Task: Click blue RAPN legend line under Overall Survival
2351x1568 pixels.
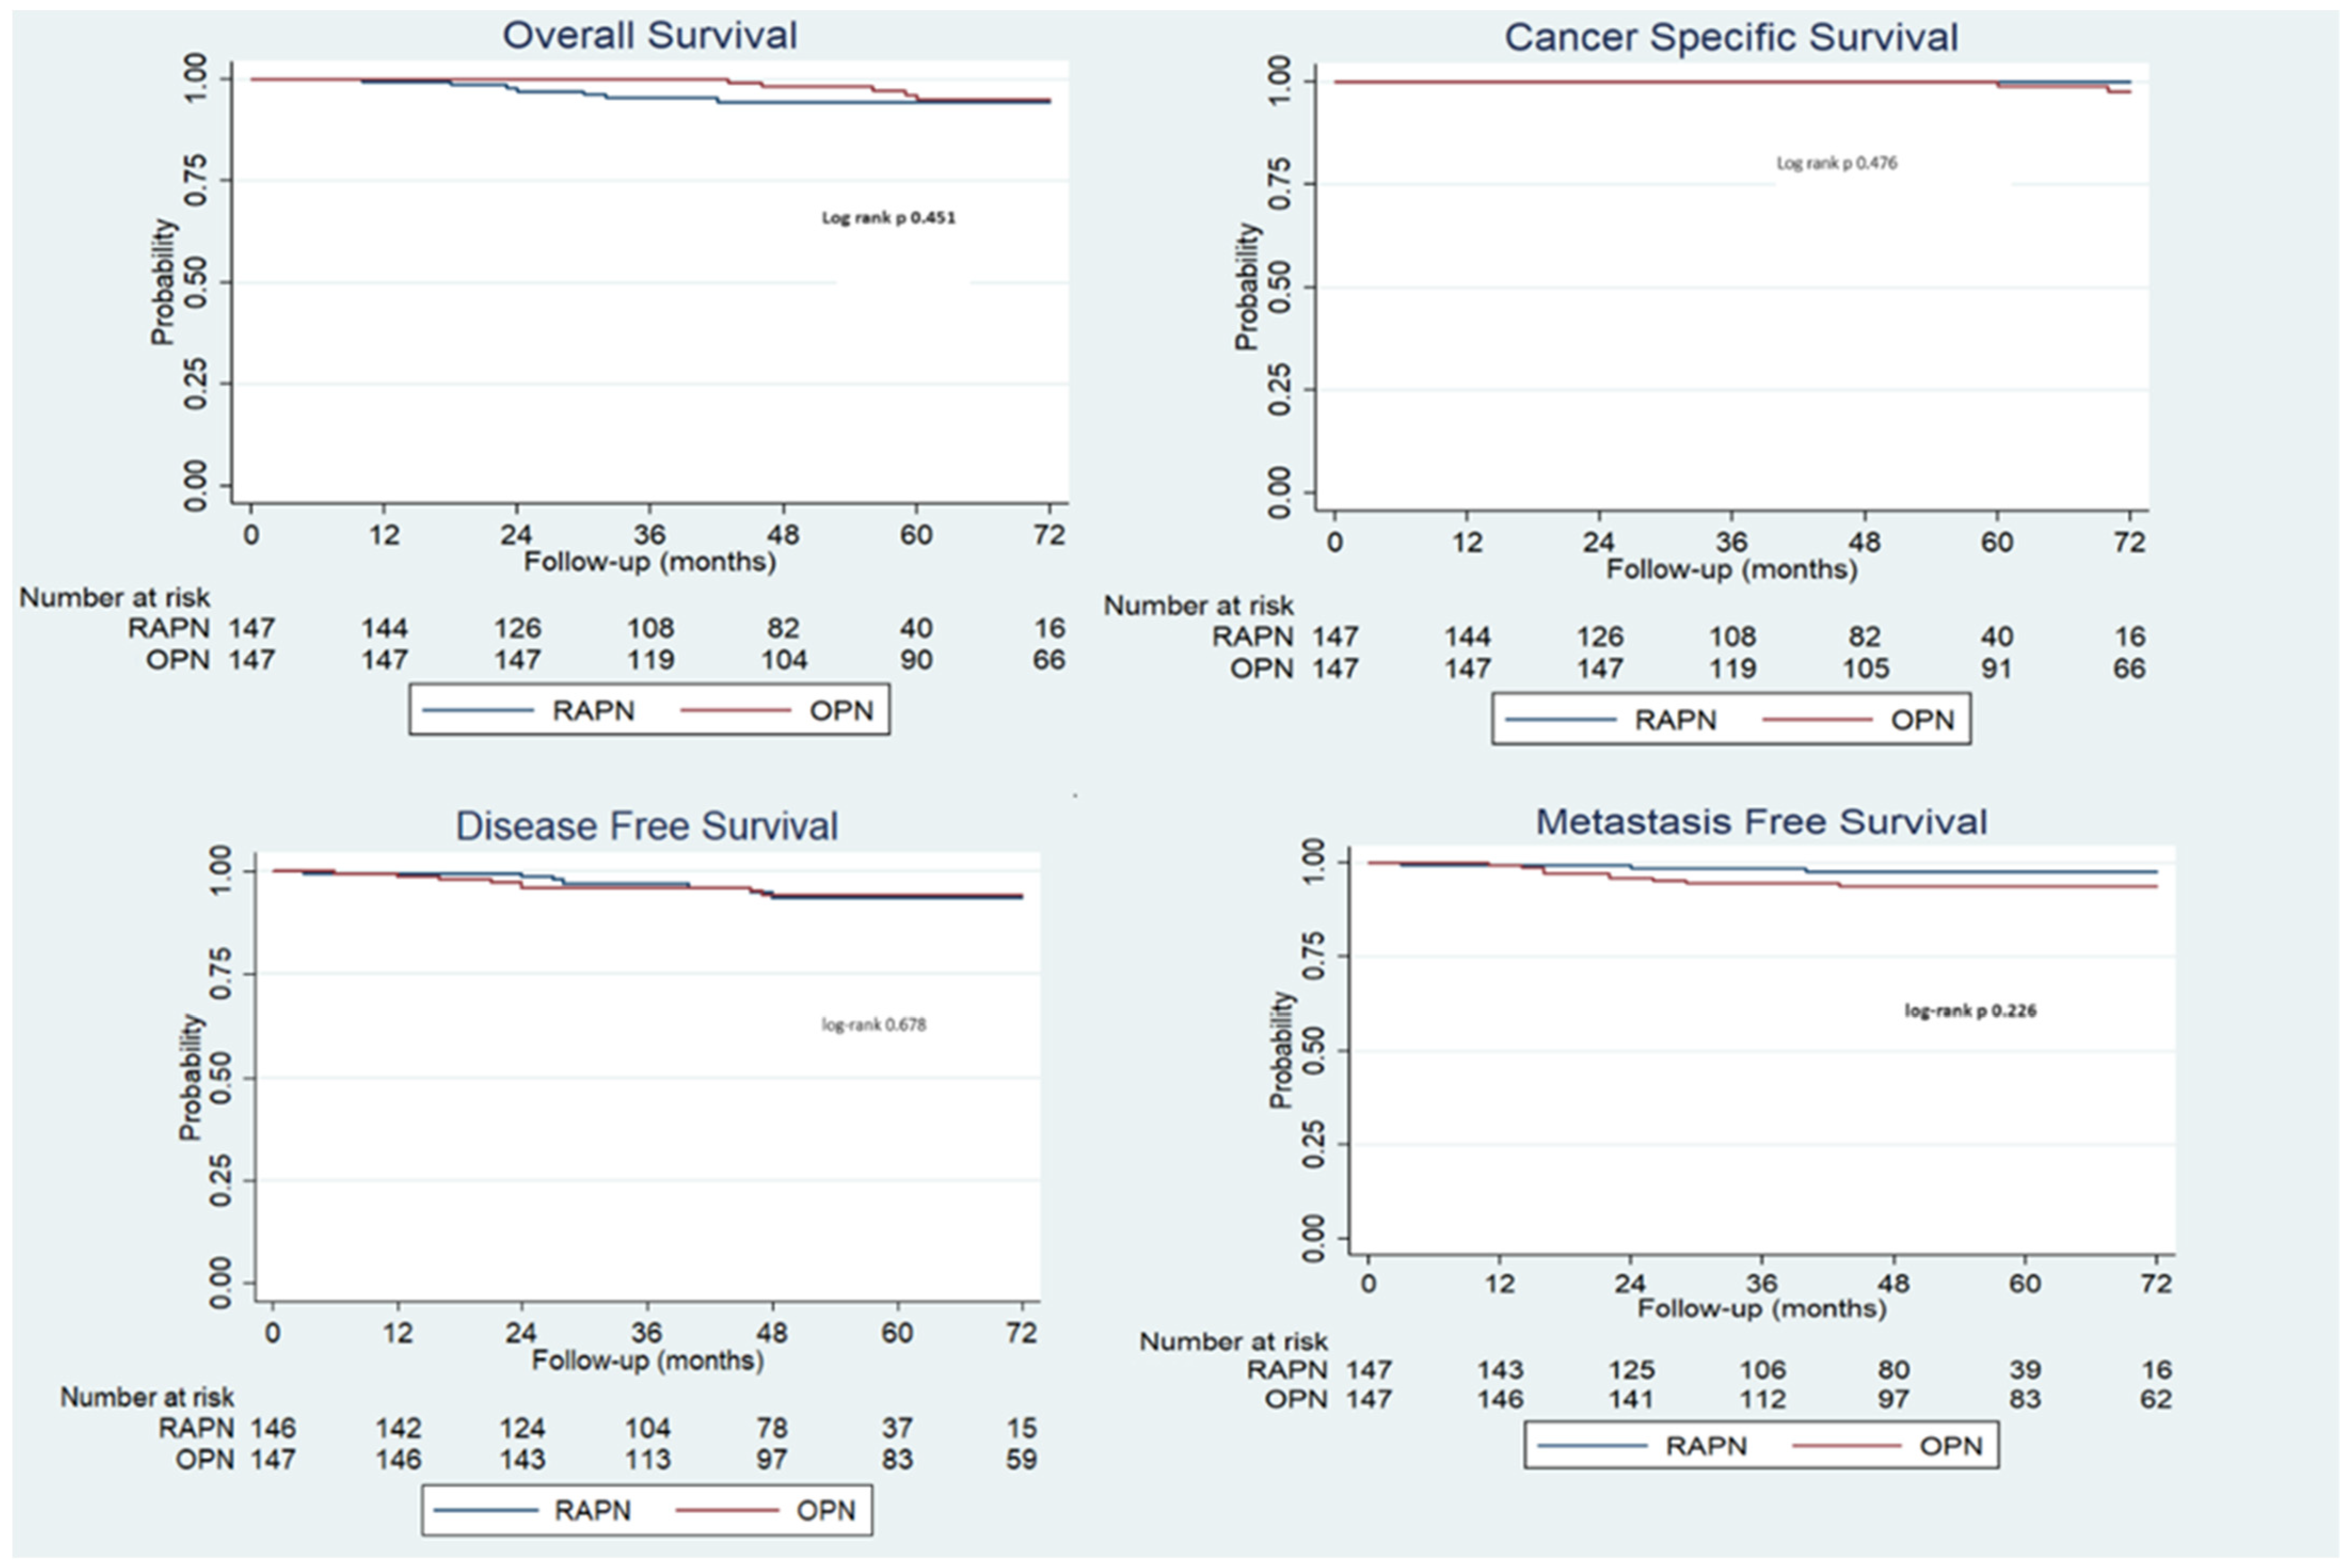Action: click(478, 711)
